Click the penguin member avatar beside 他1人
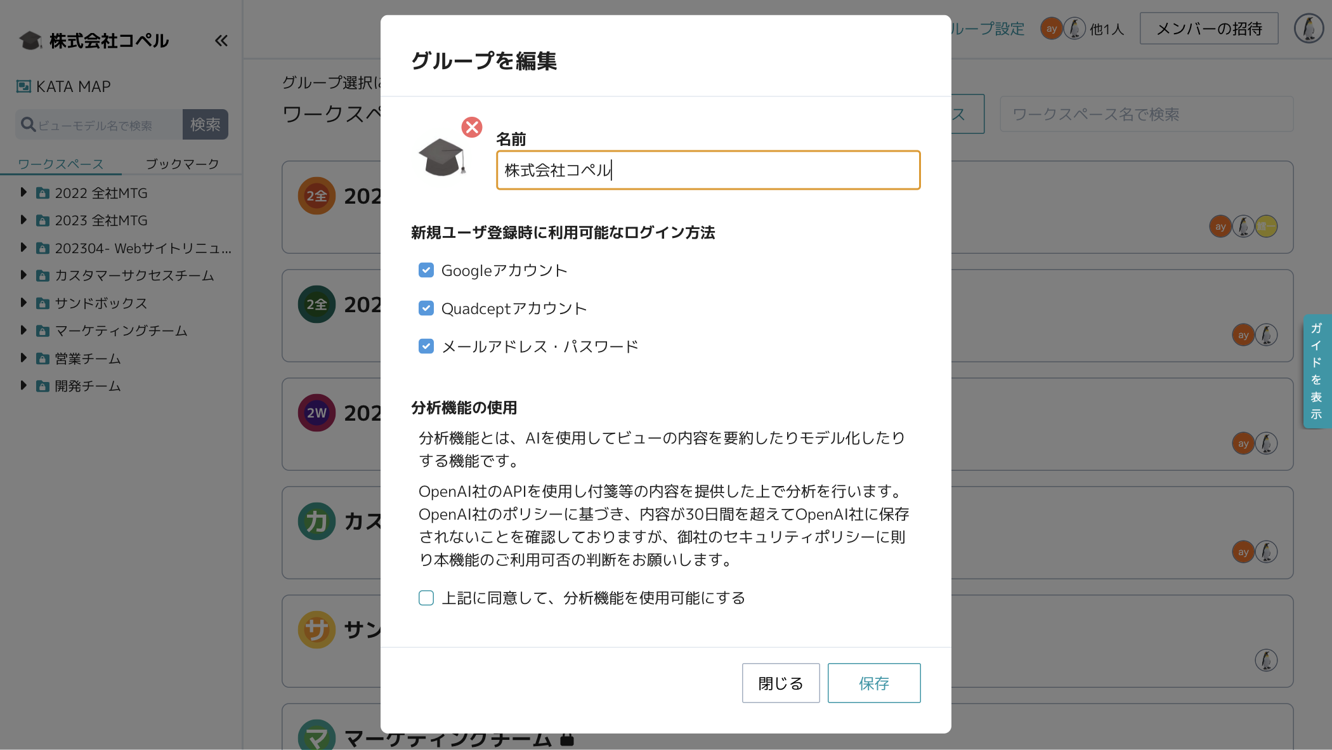The height and width of the screenshot is (750, 1332). click(1074, 29)
